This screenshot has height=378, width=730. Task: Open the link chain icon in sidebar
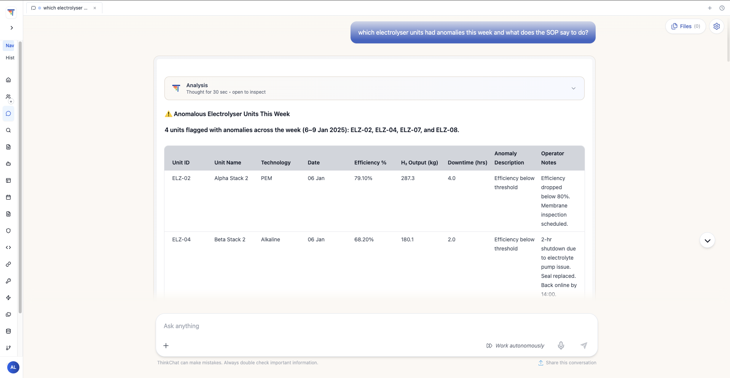point(8,264)
